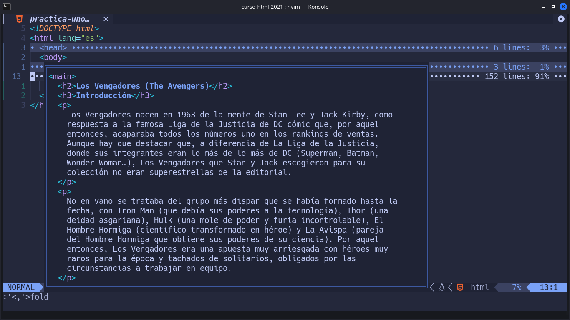
Task: Expand the folded head section
Action: point(298,48)
